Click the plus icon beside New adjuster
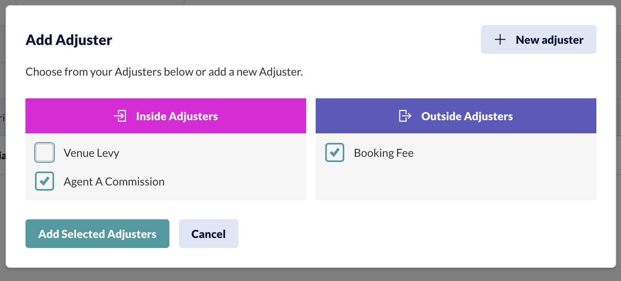The width and height of the screenshot is (621, 281). [500, 40]
